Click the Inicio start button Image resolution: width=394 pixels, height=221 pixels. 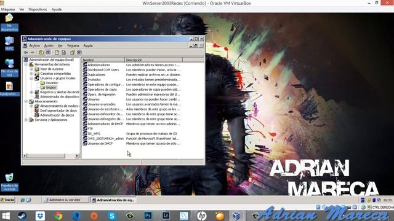point(8,200)
